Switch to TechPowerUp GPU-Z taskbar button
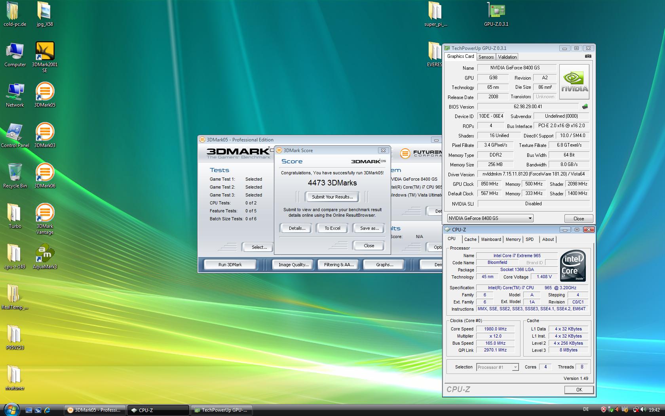The width and height of the screenshot is (665, 416). tap(221, 410)
